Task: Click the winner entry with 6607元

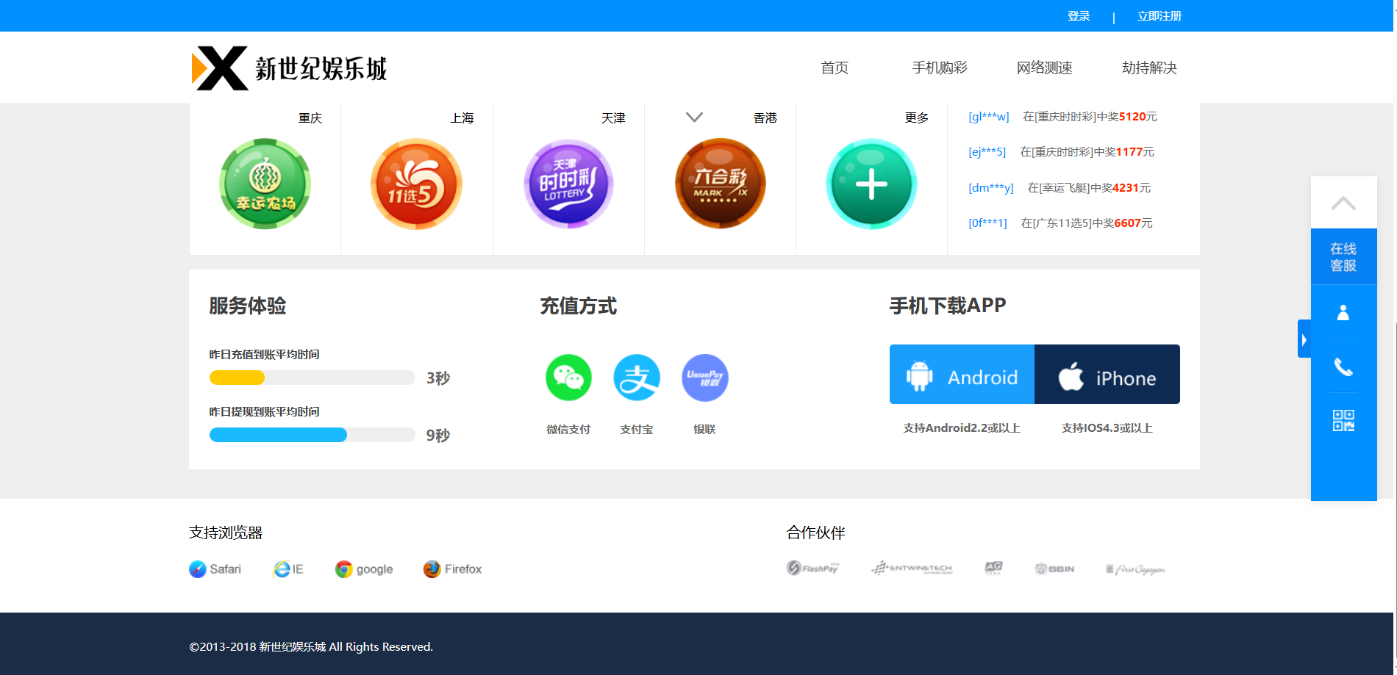Action: click(1060, 223)
